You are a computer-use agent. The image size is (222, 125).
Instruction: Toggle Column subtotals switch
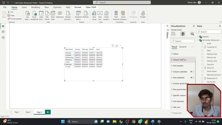[192, 72]
